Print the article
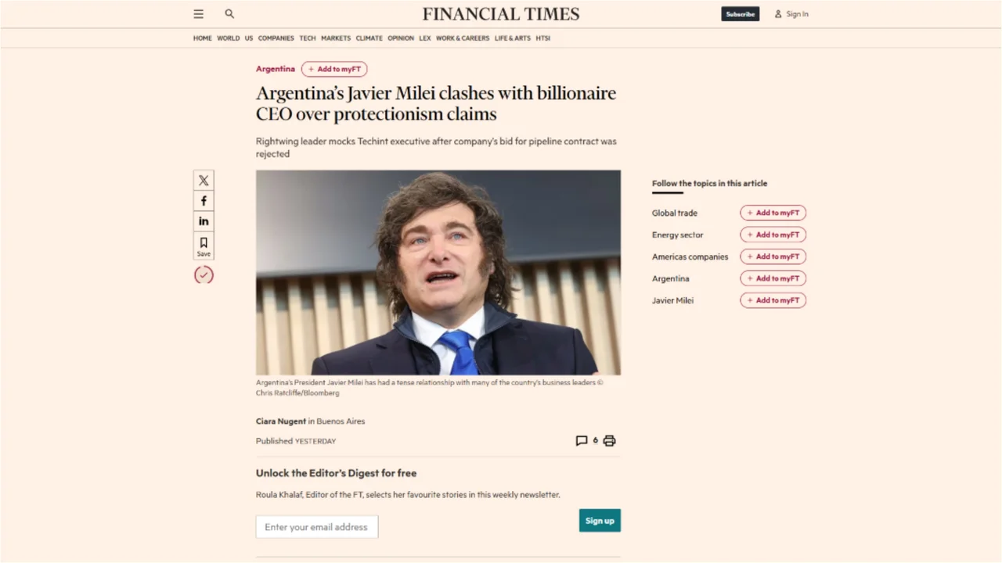 coord(609,440)
